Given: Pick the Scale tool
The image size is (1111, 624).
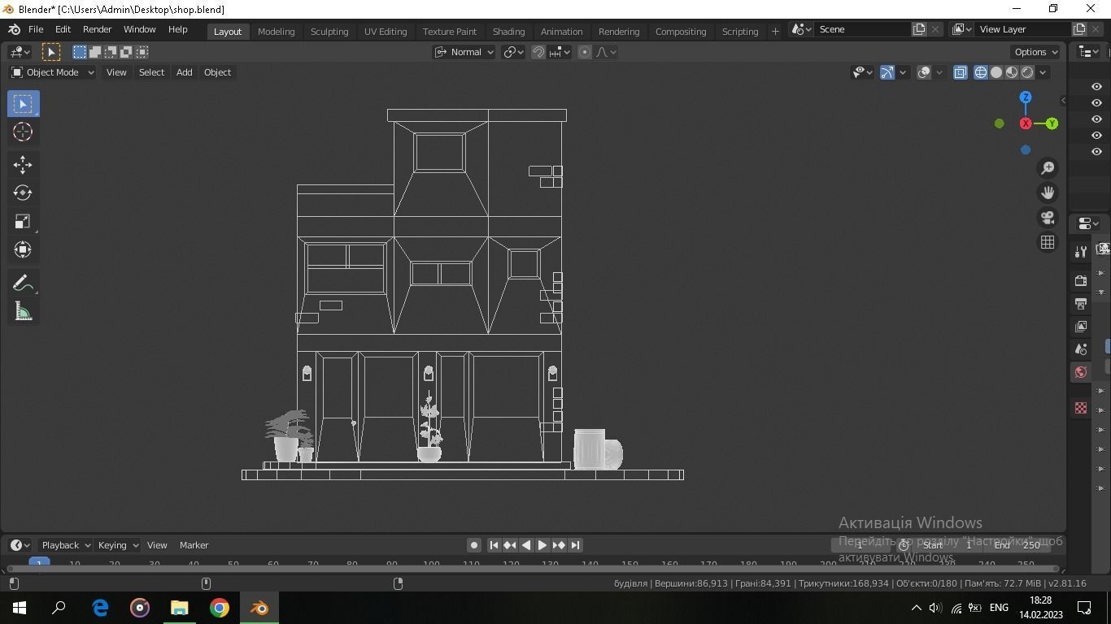Looking at the screenshot, I should pyautogui.click(x=23, y=221).
